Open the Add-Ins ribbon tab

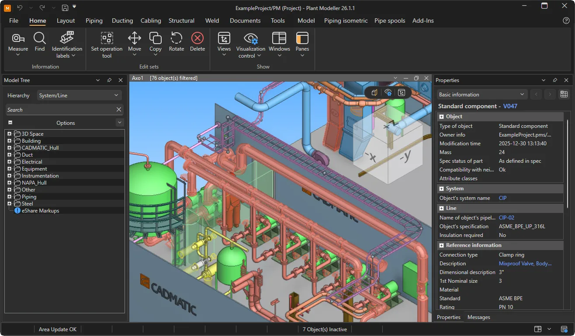[423, 21]
